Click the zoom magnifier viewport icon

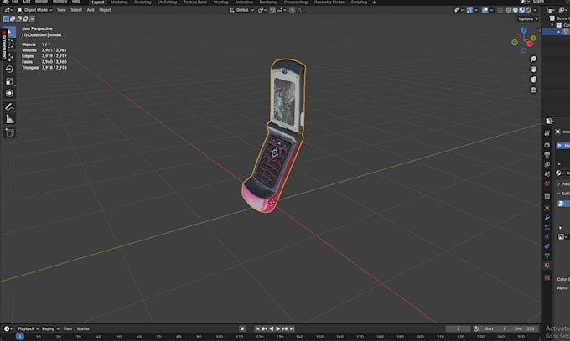[x=533, y=59]
